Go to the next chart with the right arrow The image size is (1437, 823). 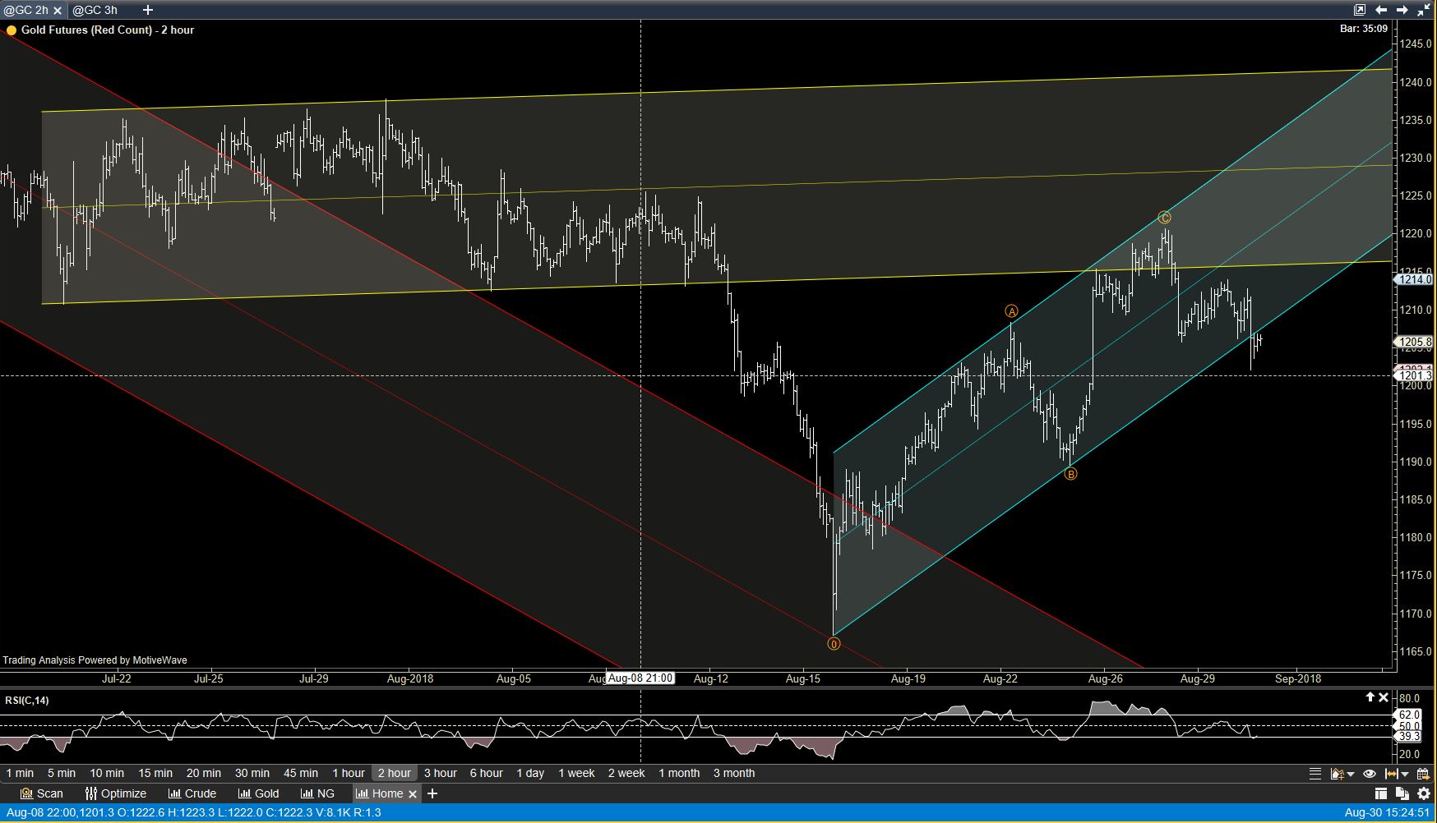1402,10
